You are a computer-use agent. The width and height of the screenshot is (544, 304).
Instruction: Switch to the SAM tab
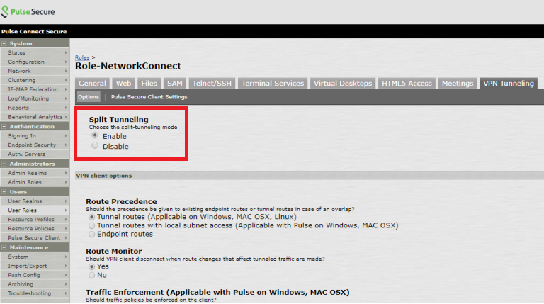(x=175, y=84)
